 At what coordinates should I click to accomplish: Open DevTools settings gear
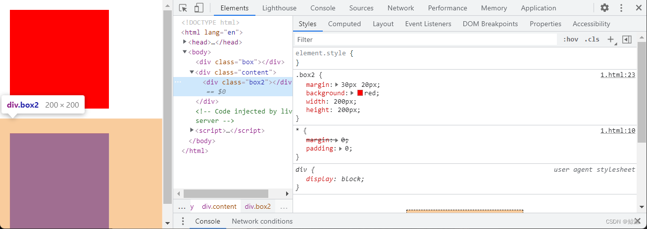604,8
